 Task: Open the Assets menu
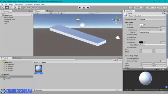point(11,4)
